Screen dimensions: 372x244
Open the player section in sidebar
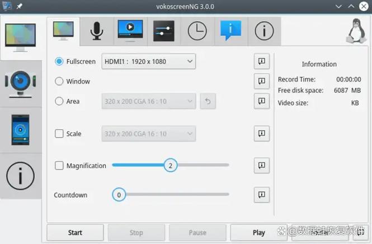coord(21,130)
